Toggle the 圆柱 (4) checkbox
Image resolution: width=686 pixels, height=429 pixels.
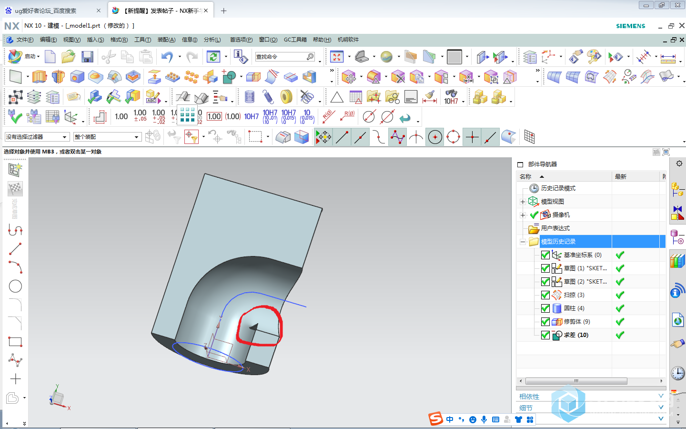pos(545,308)
